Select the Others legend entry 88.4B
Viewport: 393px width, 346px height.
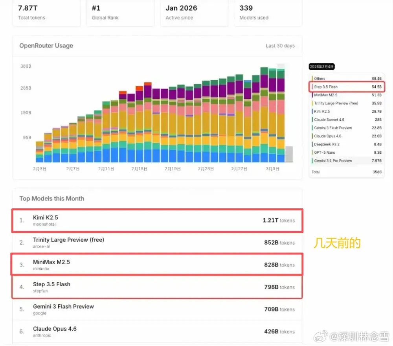pyautogui.click(x=347, y=79)
